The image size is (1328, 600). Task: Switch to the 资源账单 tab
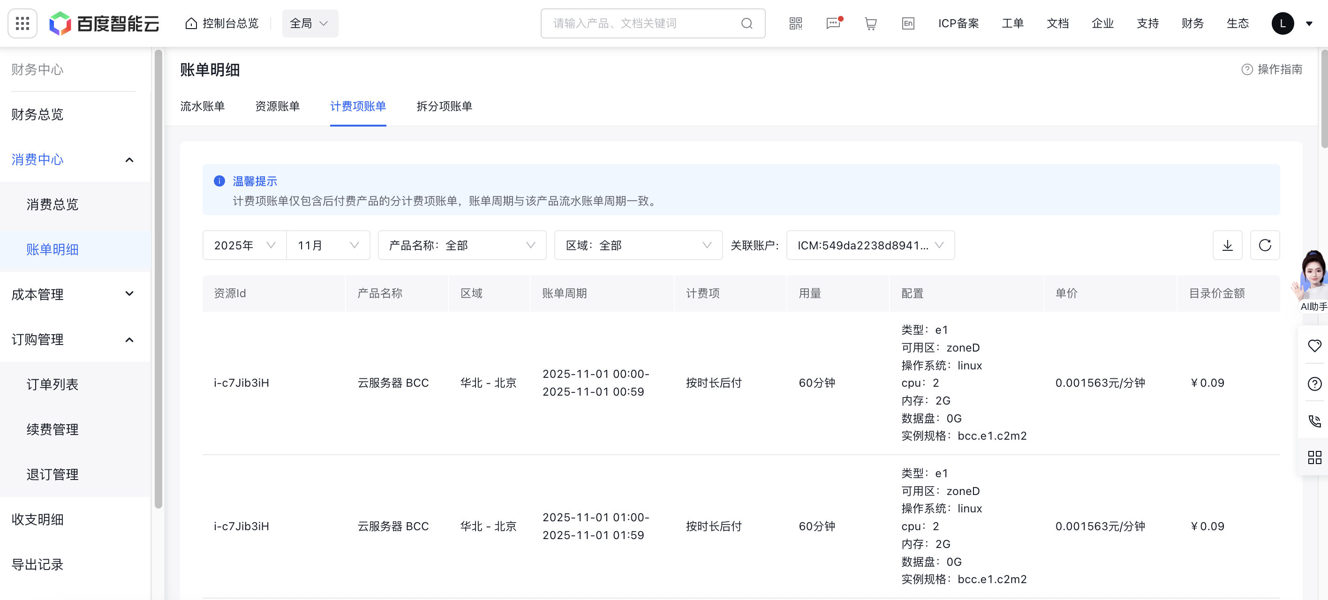click(277, 106)
